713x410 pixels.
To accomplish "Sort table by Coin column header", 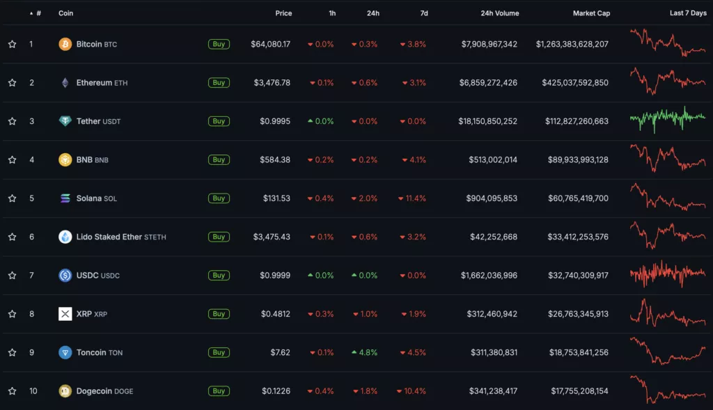I will 66,13.
